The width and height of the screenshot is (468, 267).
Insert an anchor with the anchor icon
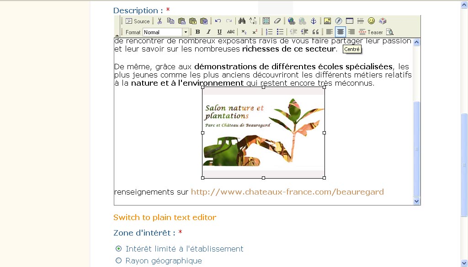click(314, 21)
